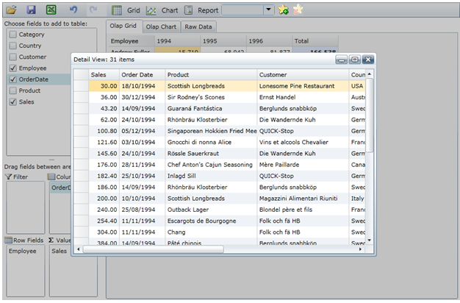Viewport: 460px width, 303px height.
Task: Click the add-favorite star icon with plus
Action: 283,10
